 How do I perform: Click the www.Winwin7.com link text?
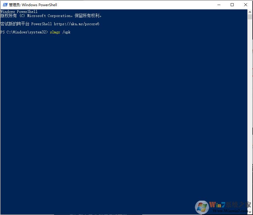click(x=230, y=211)
